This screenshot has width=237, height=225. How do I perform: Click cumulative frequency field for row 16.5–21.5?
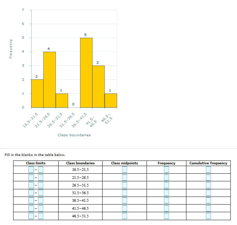click(208, 170)
